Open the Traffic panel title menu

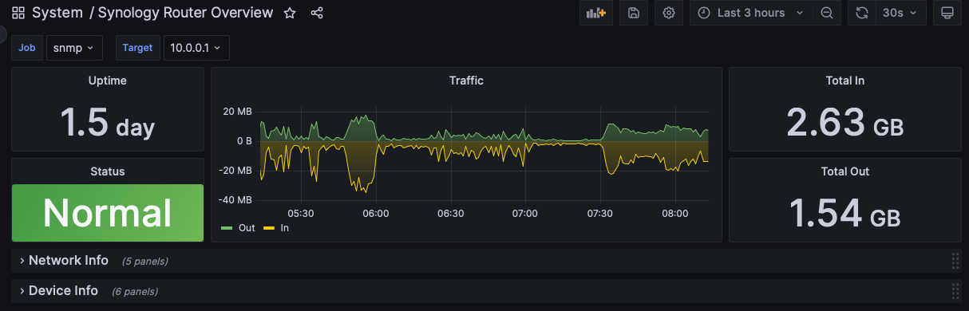coord(466,81)
